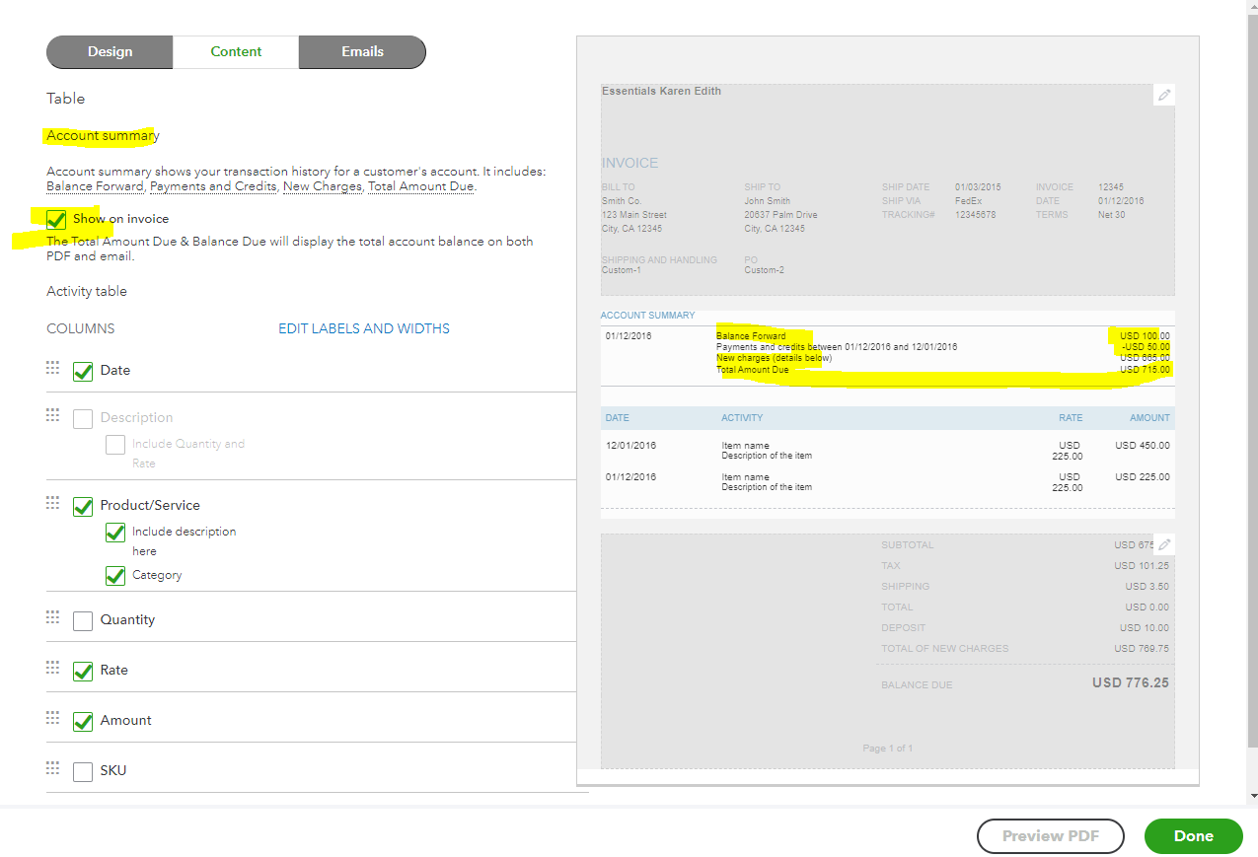Click the drag handle beside Rate column
Viewport: 1258px width, 857px height.
click(x=53, y=668)
